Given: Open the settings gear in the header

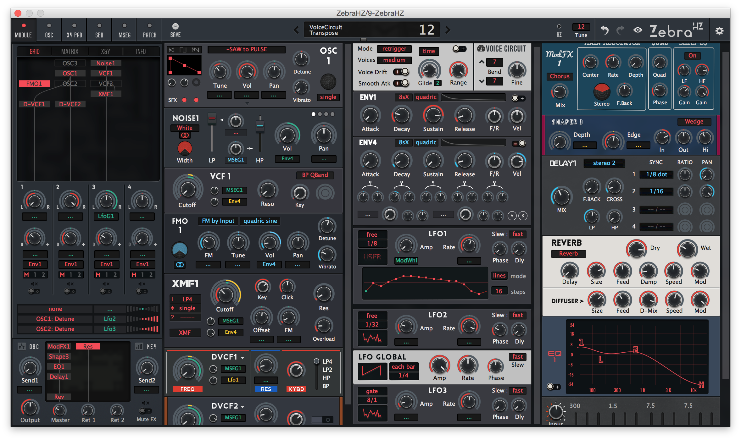Looking at the screenshot, I should tap(719, 31).
